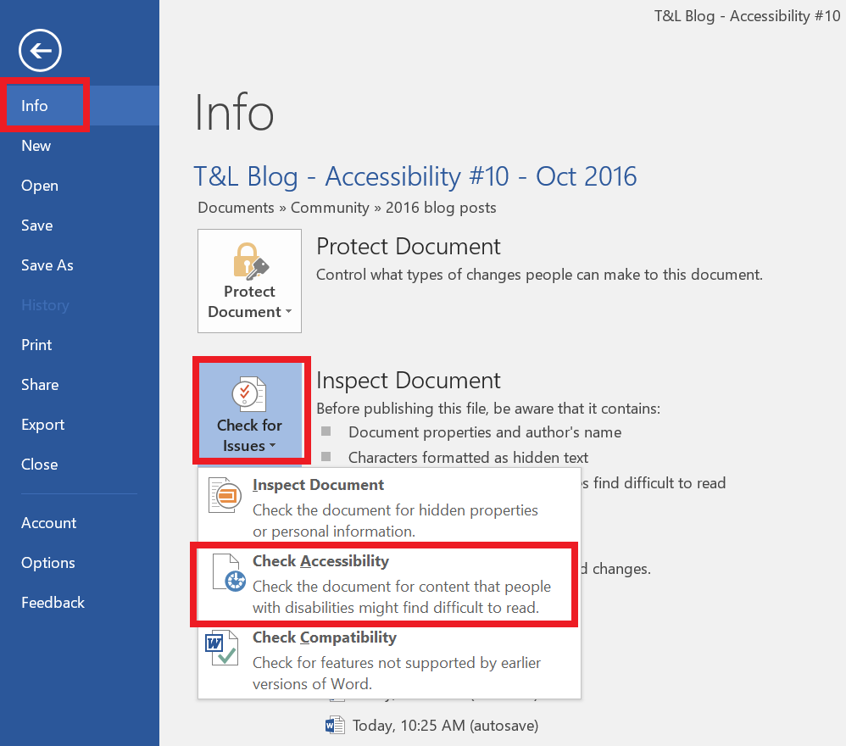846x746 pixels.
Task: Open the Save As pane
Action: tap(47, 264)
